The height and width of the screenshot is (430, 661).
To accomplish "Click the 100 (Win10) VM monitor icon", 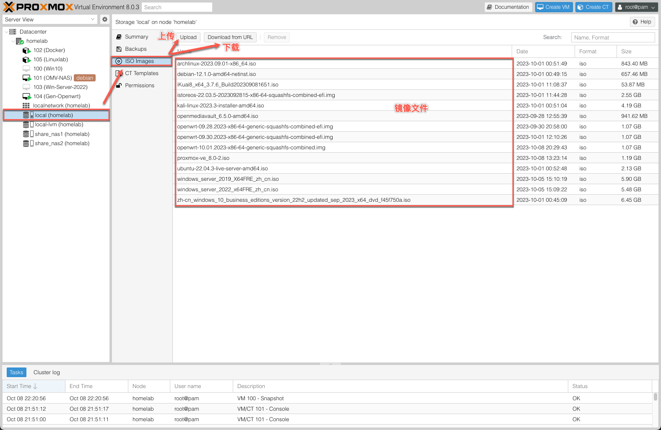I will click(26, 69).
